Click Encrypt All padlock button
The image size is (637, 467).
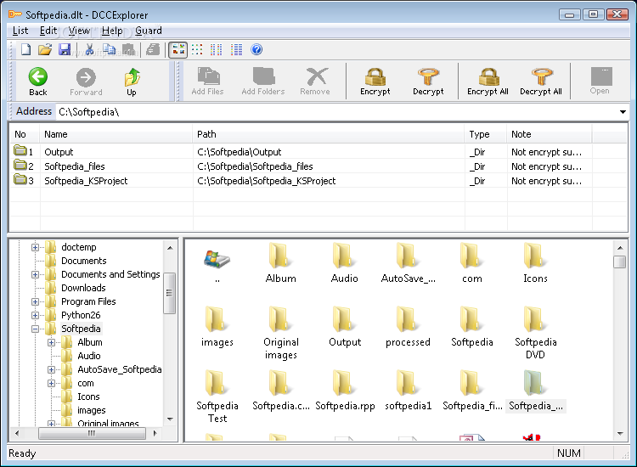[488, 81]
